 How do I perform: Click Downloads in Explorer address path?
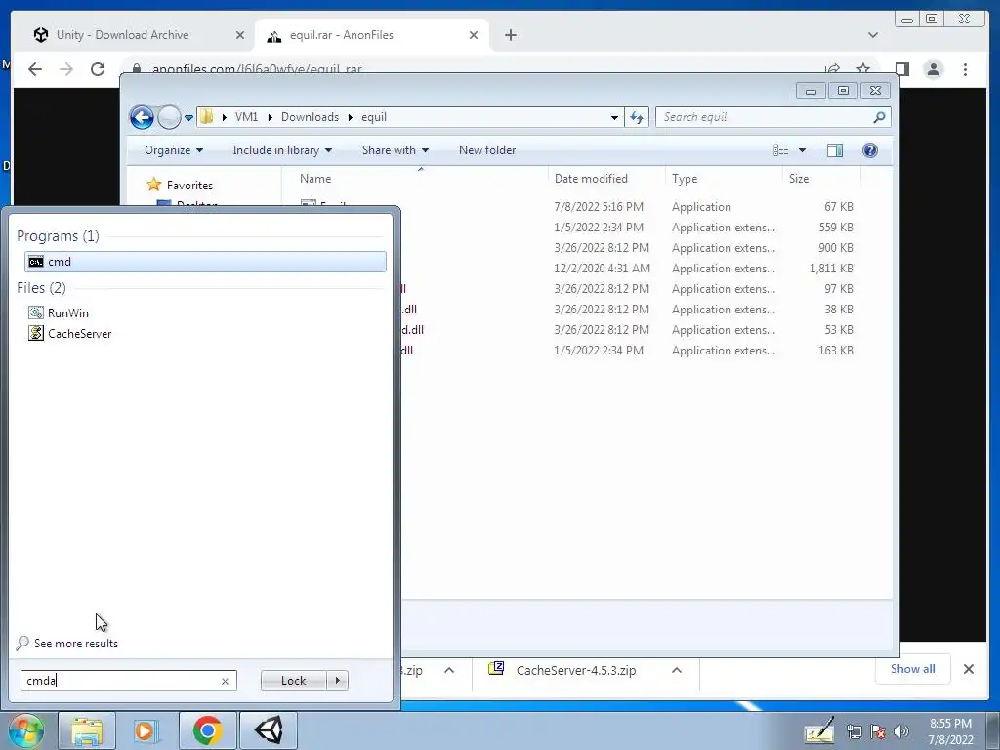pos(310,117)
